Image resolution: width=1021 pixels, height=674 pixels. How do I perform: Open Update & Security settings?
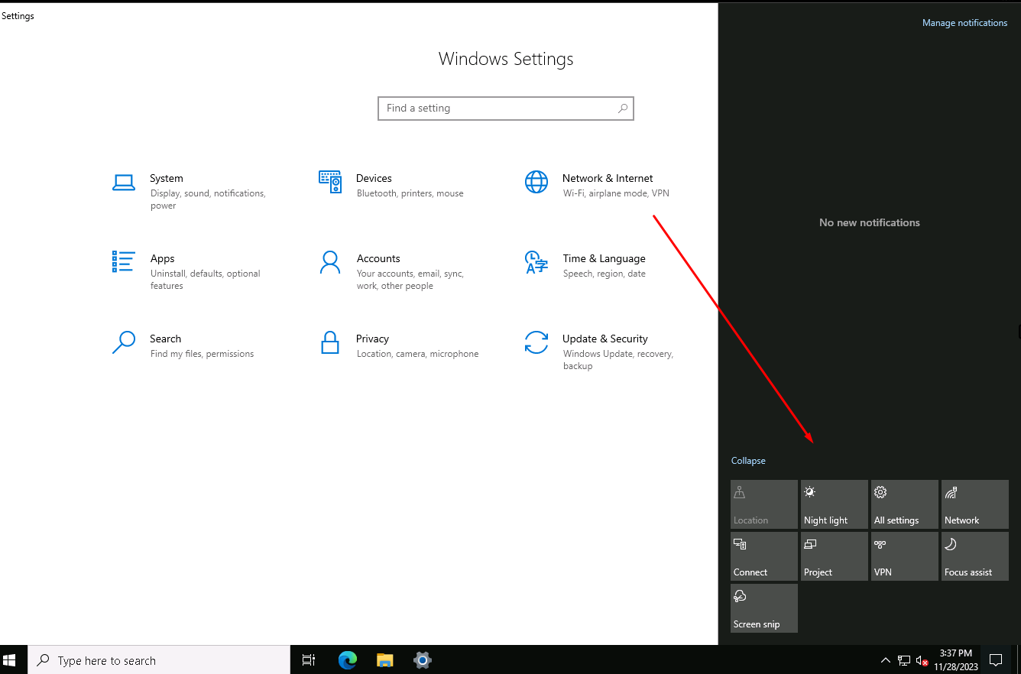(604, 339)
